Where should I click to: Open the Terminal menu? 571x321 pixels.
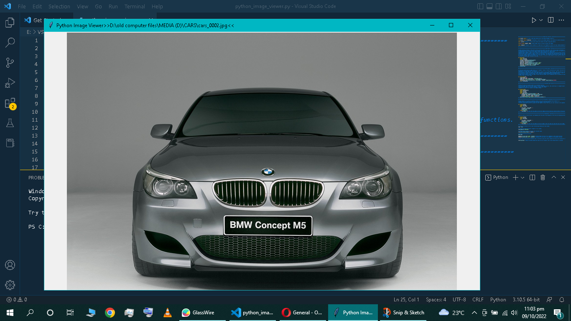pos(135,7)
